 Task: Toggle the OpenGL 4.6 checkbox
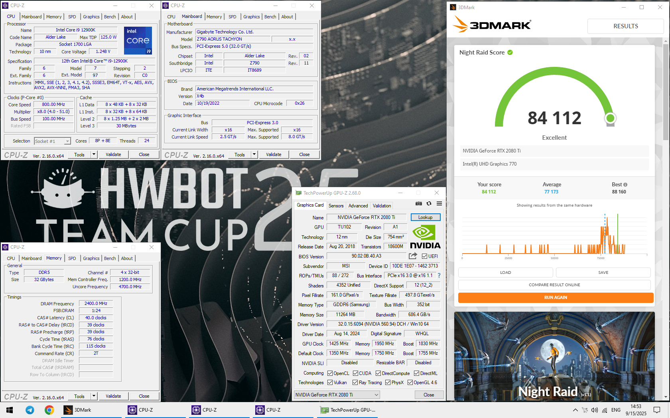click(x=410, y=383)
